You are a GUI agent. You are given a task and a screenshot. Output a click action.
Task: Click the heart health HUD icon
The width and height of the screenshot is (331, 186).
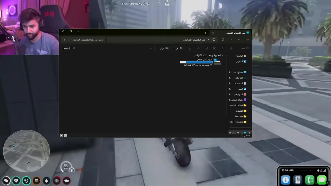16,181
